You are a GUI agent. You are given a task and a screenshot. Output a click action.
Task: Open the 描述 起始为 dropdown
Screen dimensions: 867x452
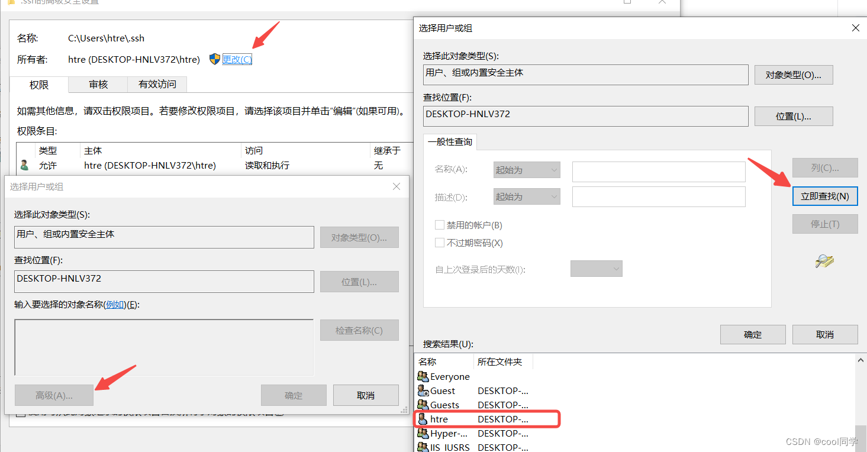click(526, 196)
